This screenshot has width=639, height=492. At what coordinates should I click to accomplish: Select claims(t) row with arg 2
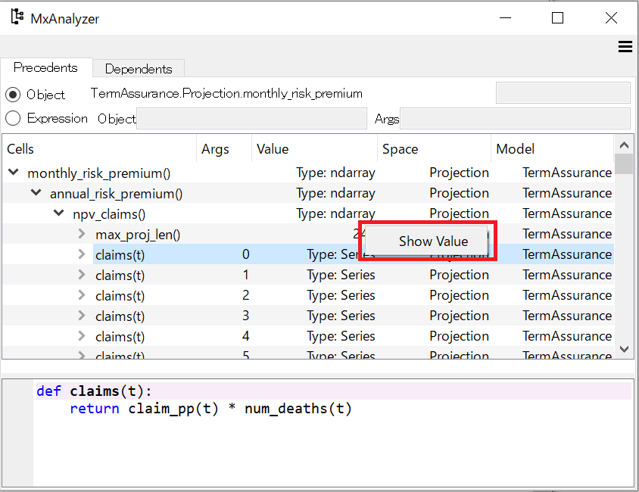pyautogui.click(x=120, y=295)
